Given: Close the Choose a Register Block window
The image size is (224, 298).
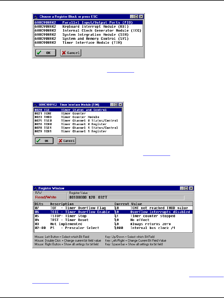Looking at the screenshot, I should pos(141,17).
